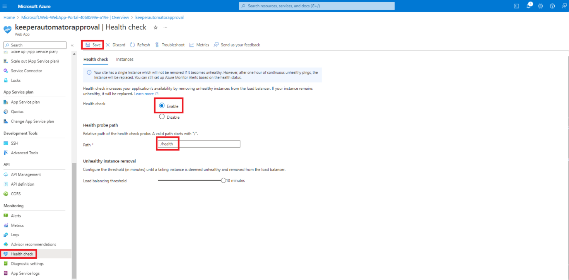Click the load balancing threshold slider handle

point(223,180)
